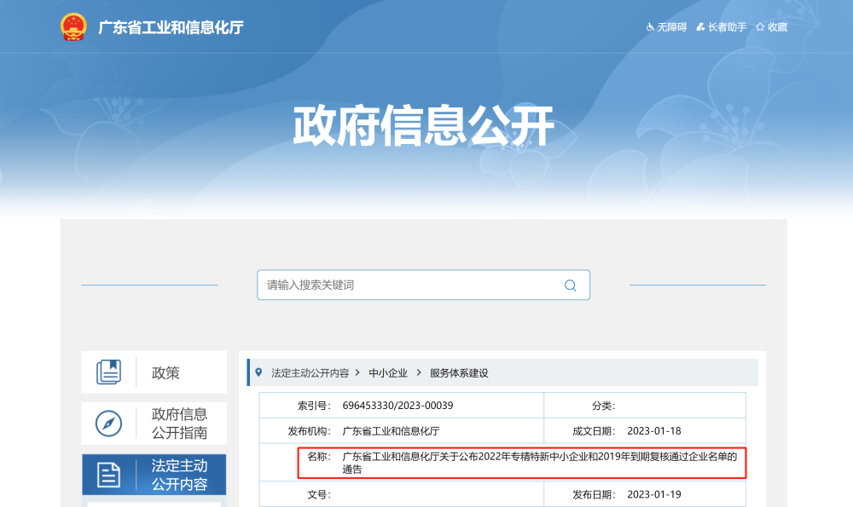853x507 pixels.
Task: Click the magnifier search icon
Action: click(570, 285)
